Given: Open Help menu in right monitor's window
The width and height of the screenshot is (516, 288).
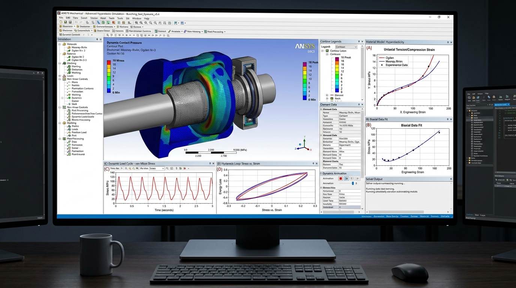Looking at the screenshot, I should [x=487, y=93].
